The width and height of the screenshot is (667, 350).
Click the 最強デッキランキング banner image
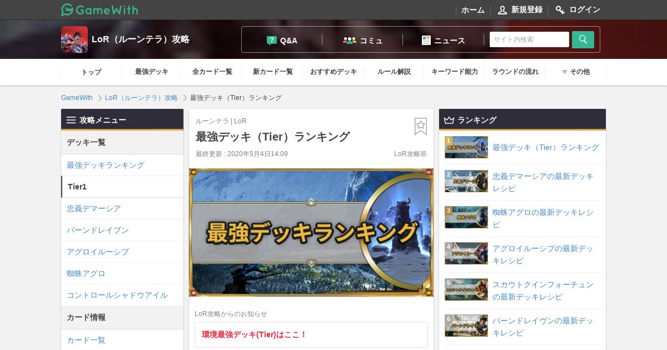click(x=311, y=232)
